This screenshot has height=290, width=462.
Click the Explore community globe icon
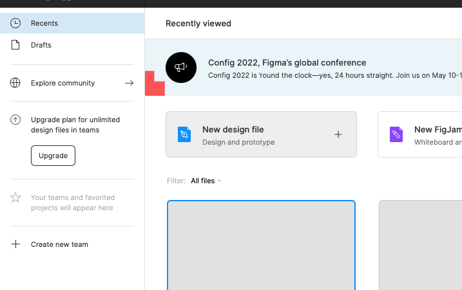(15, 83)
